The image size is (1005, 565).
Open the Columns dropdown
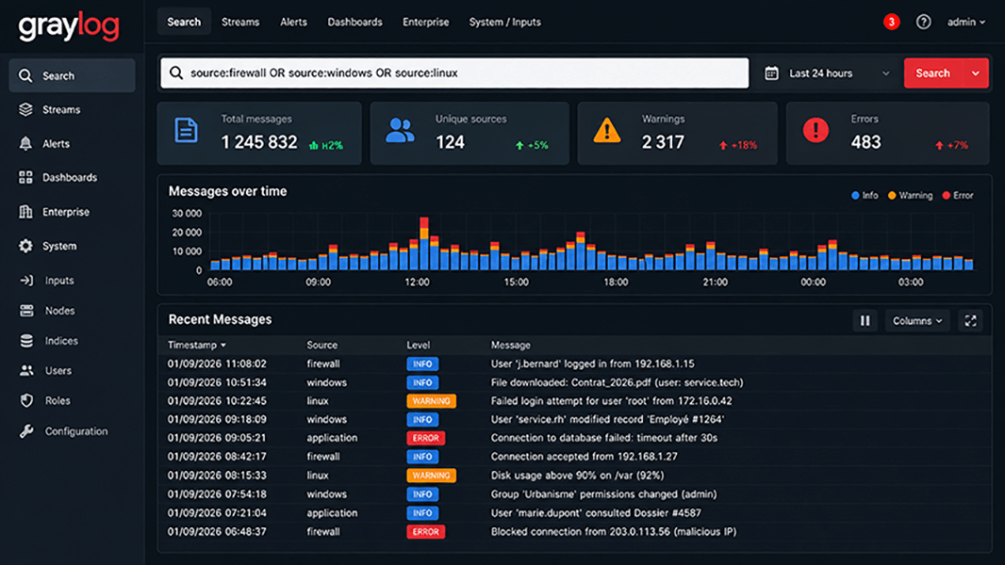(x=917, y=320)
